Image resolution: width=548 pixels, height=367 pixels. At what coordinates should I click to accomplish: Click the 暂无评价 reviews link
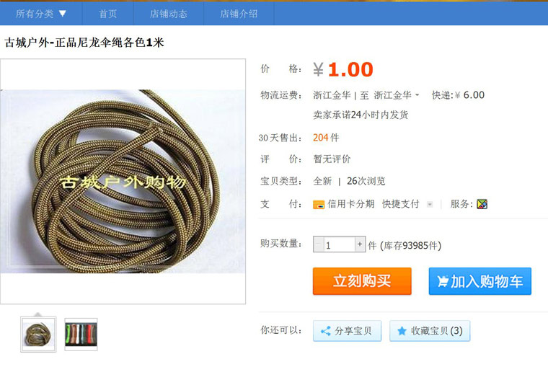[332, 159]
